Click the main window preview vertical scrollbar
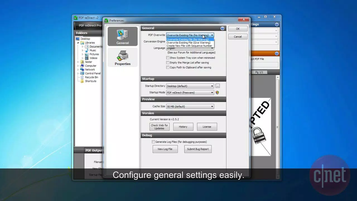 tap(278, 127)
